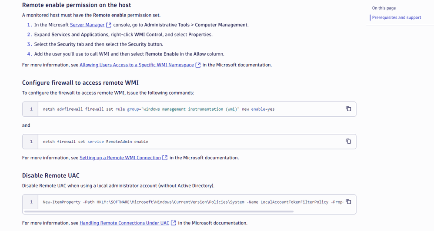Screen dimensions: 434x231
Task: Click inside the netsh advfirewall code line
Action: [159, 109]
